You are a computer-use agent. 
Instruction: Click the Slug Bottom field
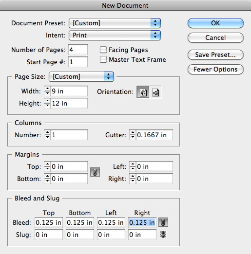click(x=80, y=235)
